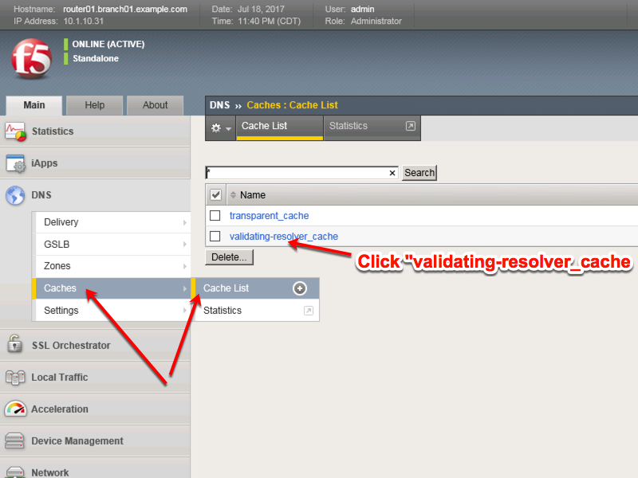Click the Acceleration gauge icon
The image size is (638, 478).
(x=15, y=409)
